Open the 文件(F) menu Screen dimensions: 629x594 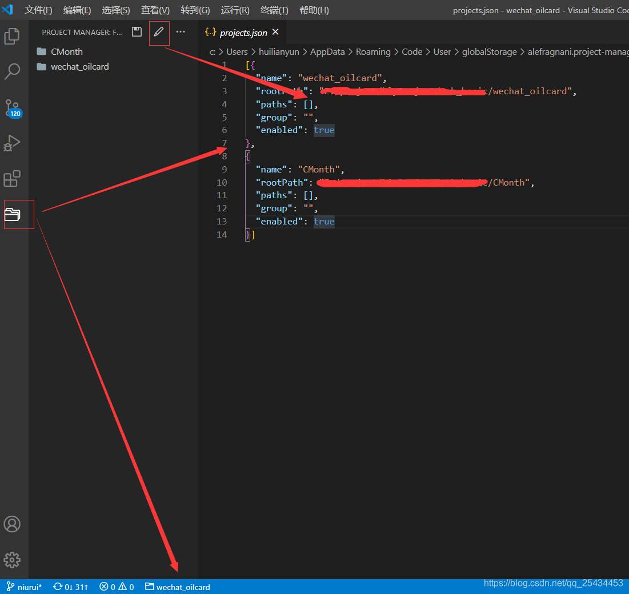38,10
